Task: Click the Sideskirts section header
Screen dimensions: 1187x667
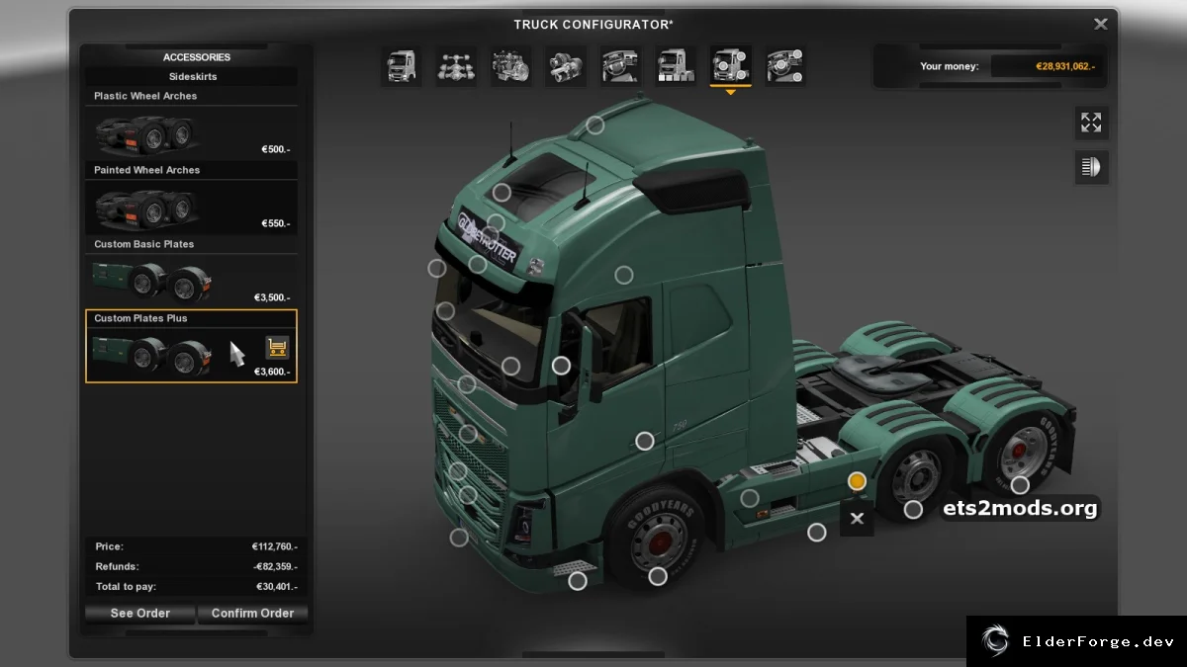Action: tap(193, 76)
